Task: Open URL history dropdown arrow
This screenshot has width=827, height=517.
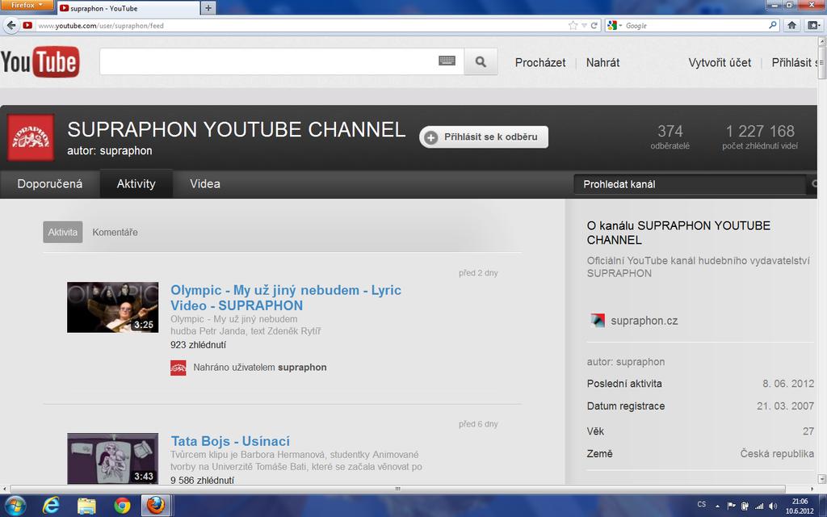Action: point(584,25)
